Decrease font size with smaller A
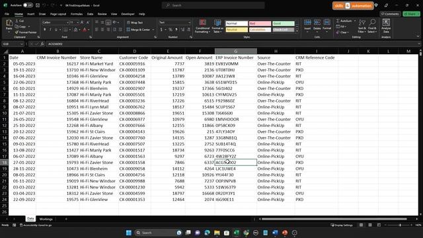The width and height of the screenshot is (423, 238). click(x=88, y=22)
